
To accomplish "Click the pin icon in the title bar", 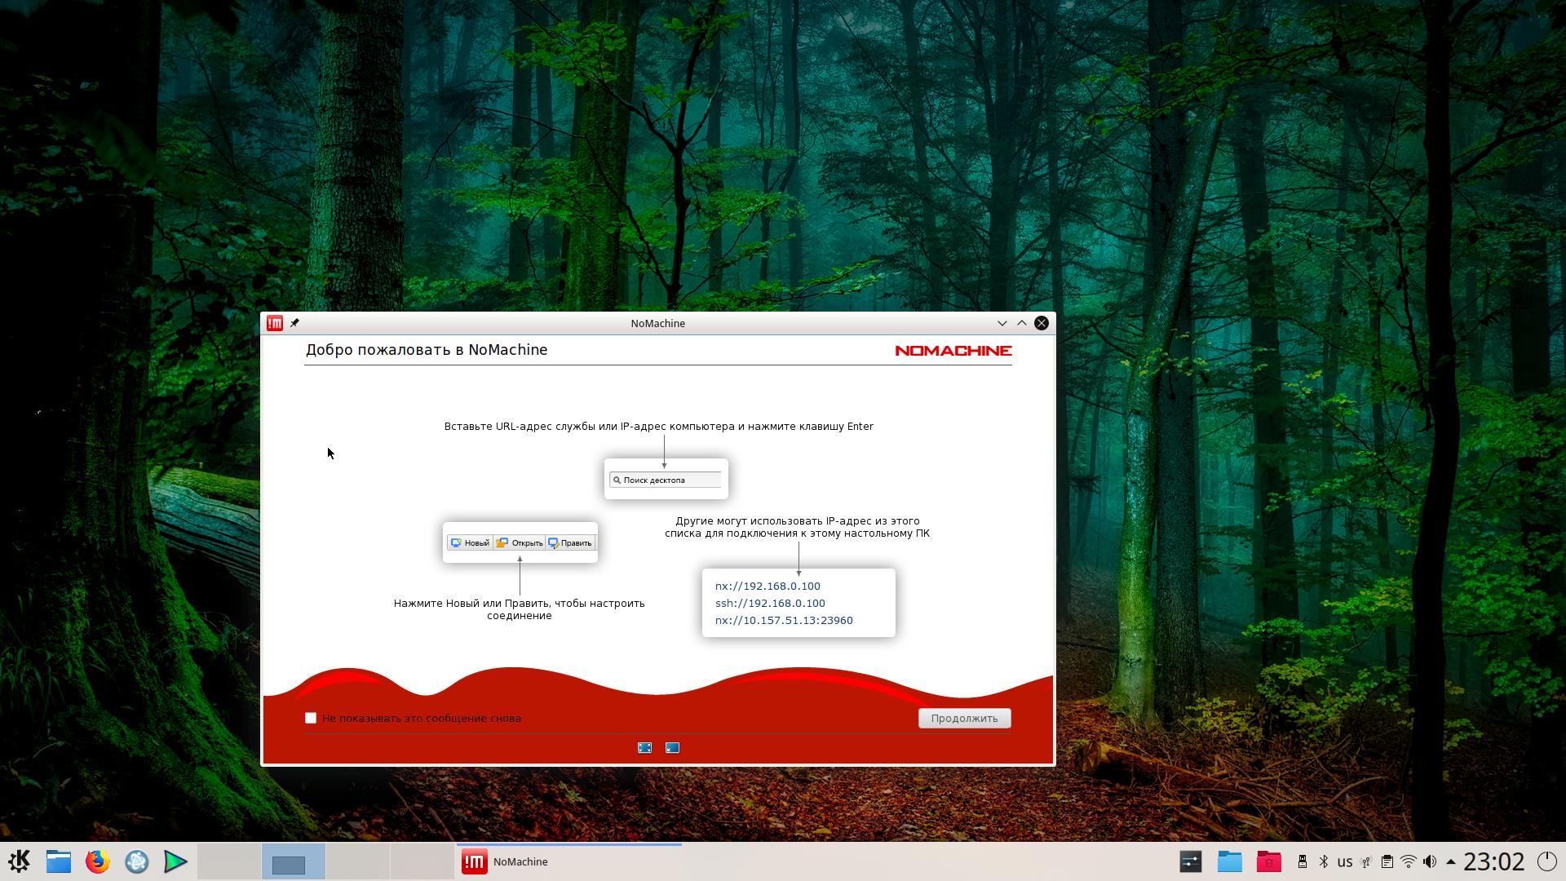I will pyautogui.click(x=295, y=323).
